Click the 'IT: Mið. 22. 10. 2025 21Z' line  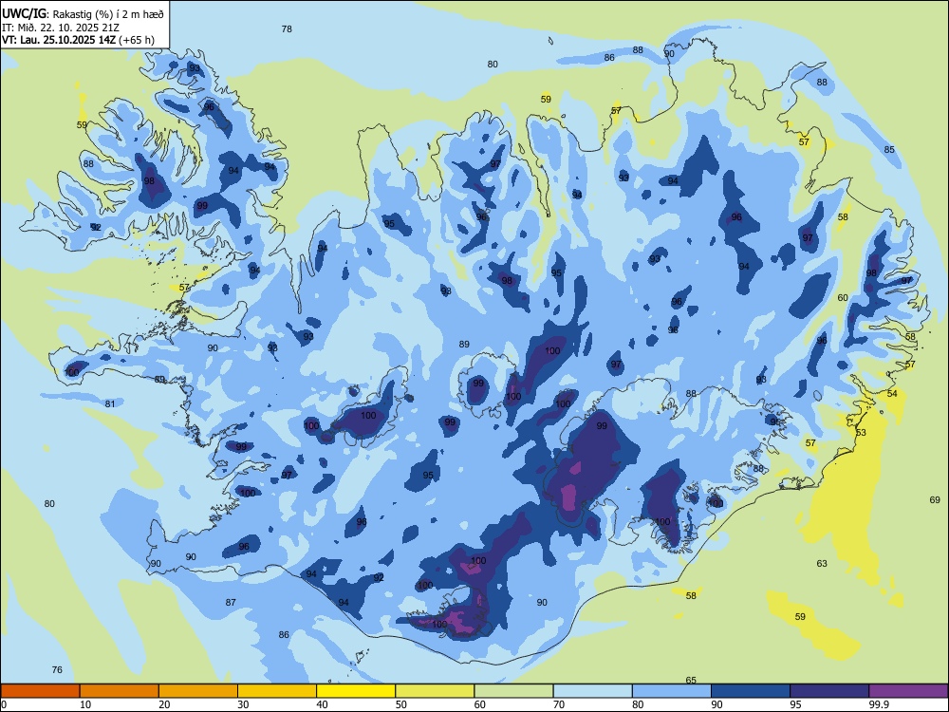(61, 28)
